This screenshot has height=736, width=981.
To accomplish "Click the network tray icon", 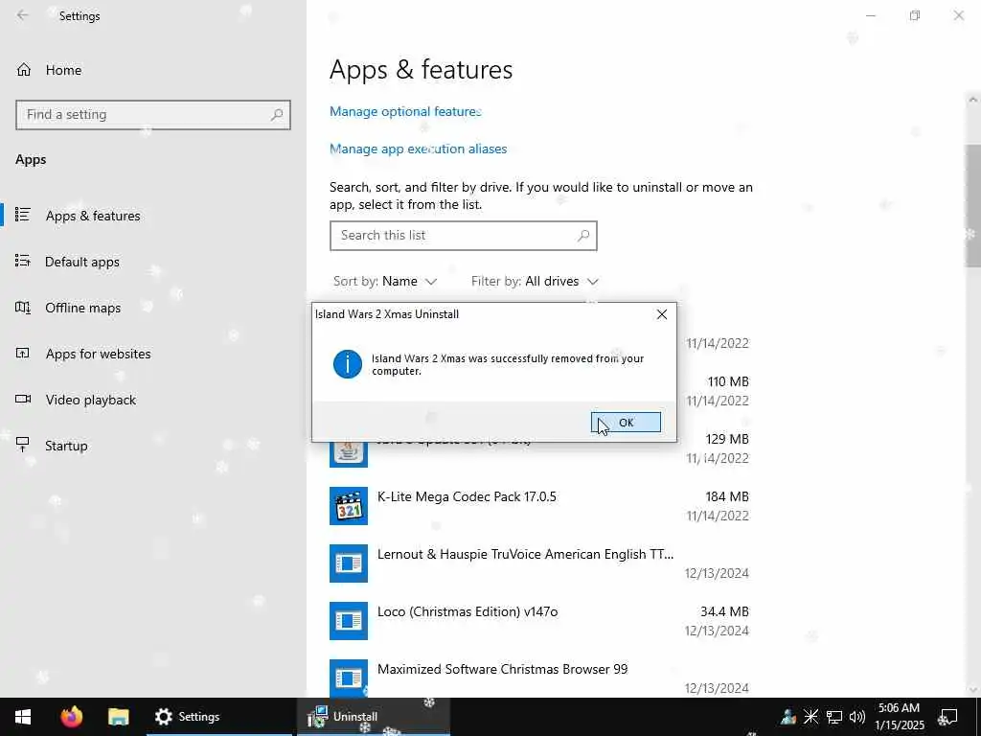I will (x=834, y=717).
